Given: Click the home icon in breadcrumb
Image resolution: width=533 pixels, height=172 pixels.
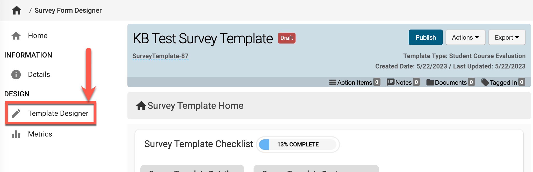Looking at the screenshot, I should click(x=17, y=10).
